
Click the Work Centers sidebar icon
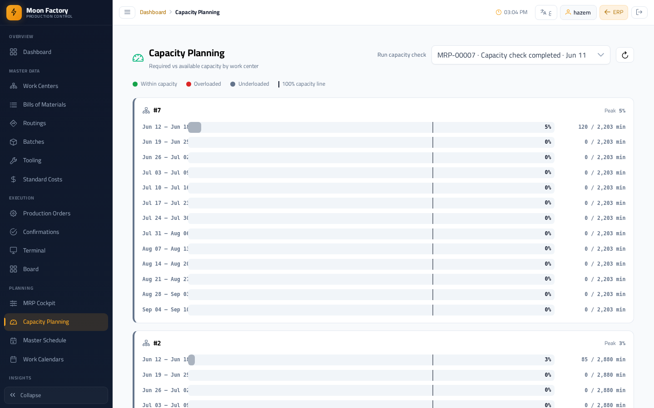pos(14,86)
